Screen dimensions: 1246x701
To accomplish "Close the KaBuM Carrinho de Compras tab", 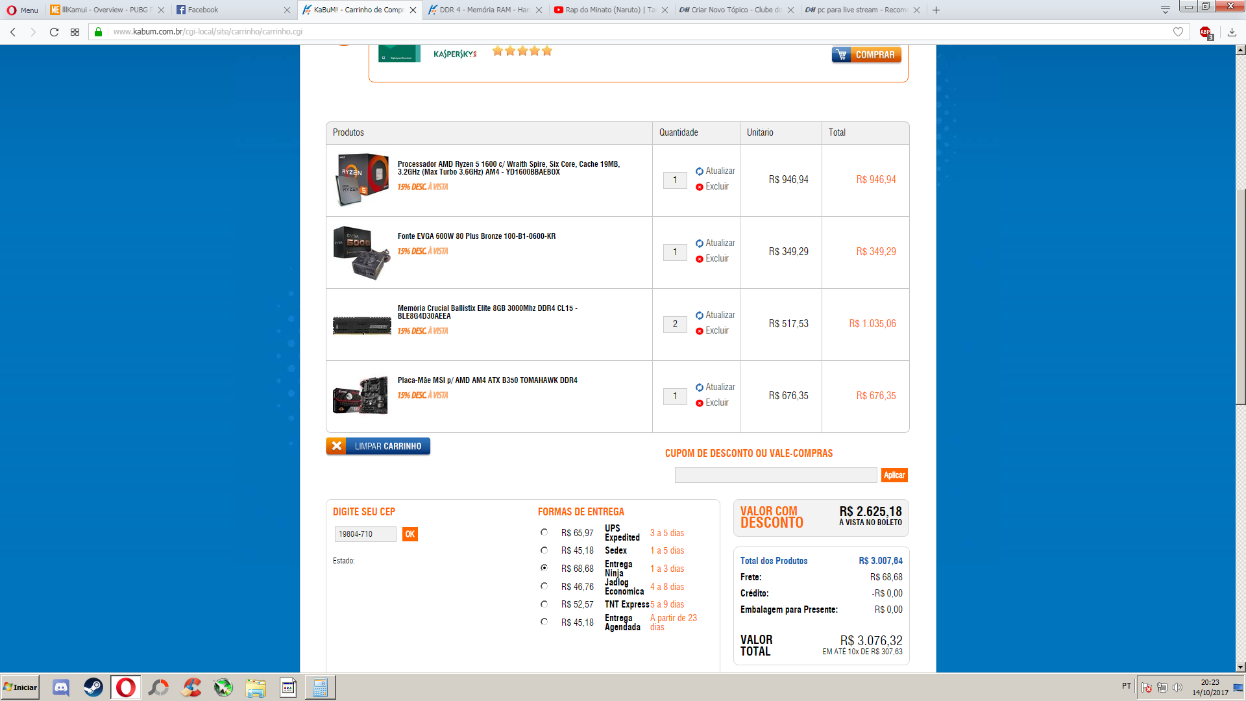I will tap(413, 10).
